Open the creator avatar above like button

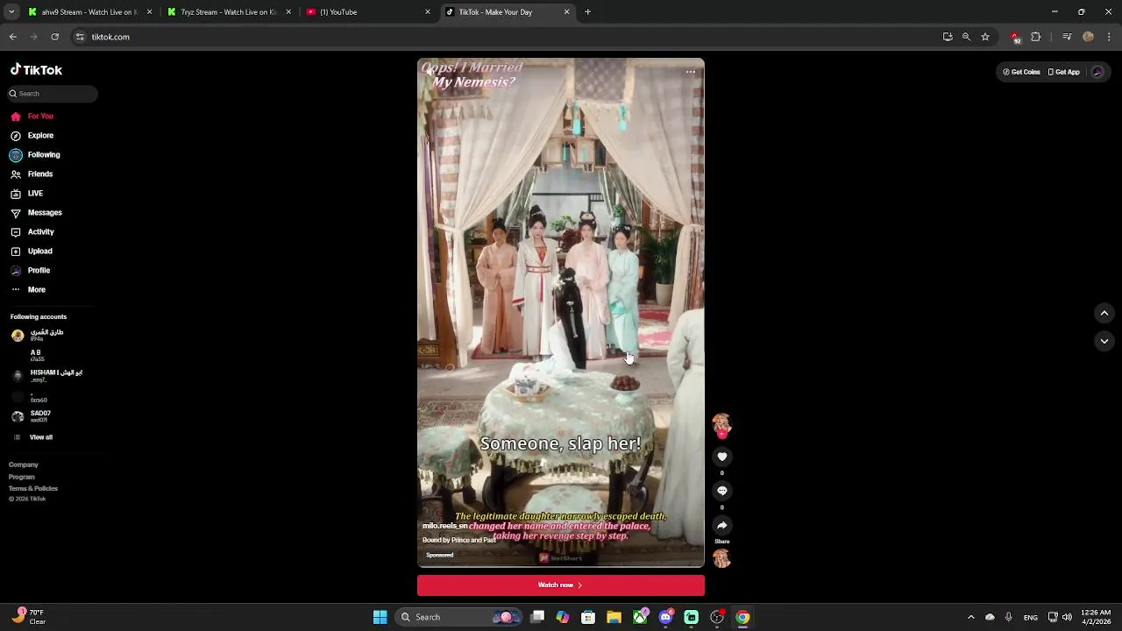coord(721,424)
